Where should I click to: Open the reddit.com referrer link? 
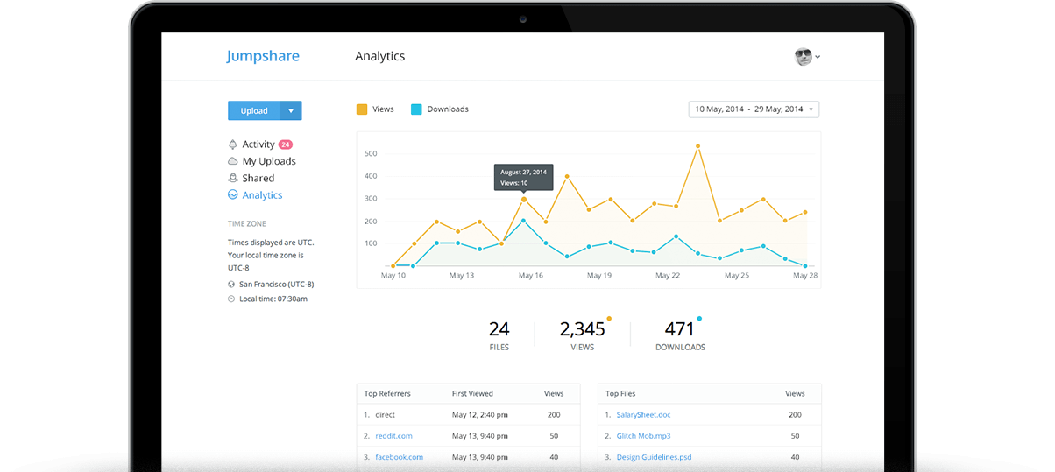[393, 436]
